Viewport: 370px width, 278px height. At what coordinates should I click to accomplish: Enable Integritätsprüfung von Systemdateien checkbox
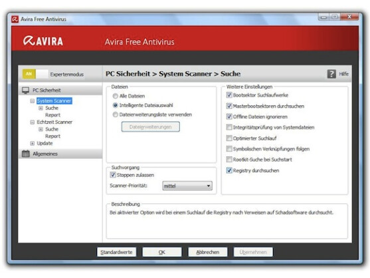pos(229,127)
